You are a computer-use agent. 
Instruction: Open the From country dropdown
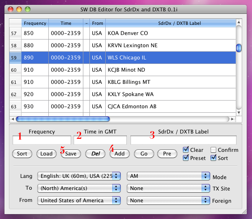[79, 201]
